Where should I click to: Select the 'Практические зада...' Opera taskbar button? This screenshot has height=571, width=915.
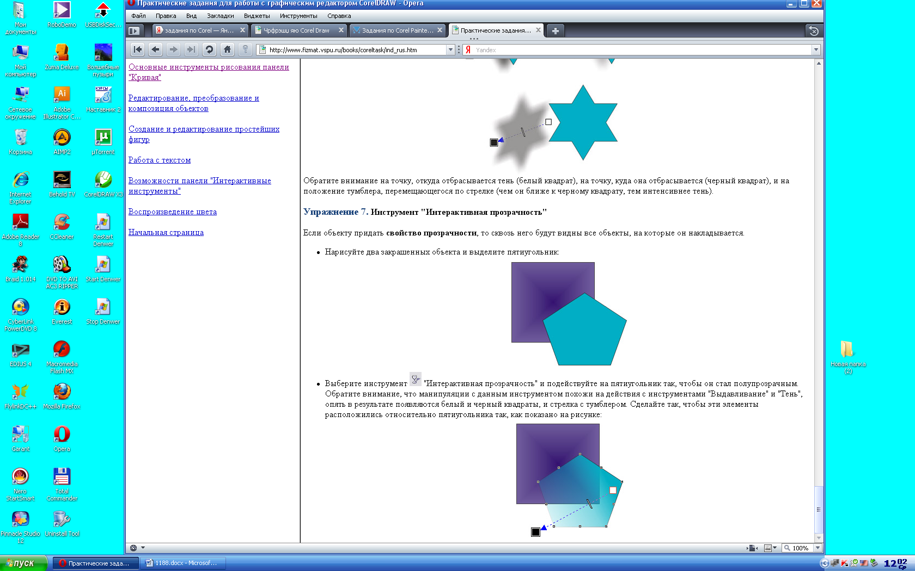[95, 563]
